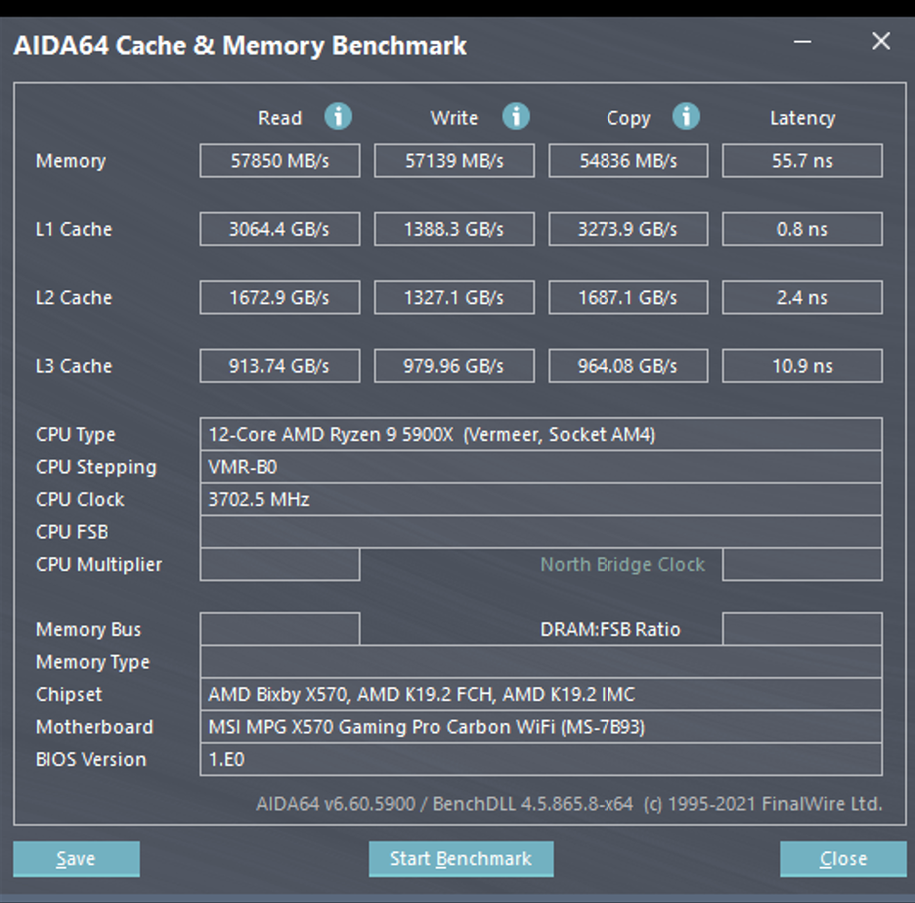
Task: Click the empty Memory Bus field
Action: pos(280,628)
